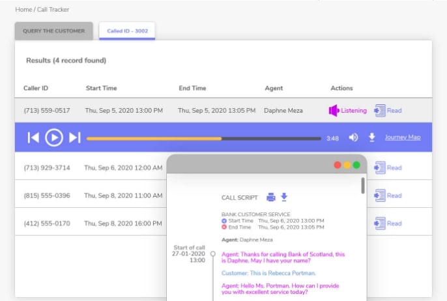Click Agent: Daphne Meza in call script
Screen dimensions: 447x301
click(247, 240)
